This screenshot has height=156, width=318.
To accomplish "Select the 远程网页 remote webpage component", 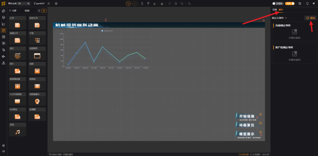I will (x=37, y=53).
